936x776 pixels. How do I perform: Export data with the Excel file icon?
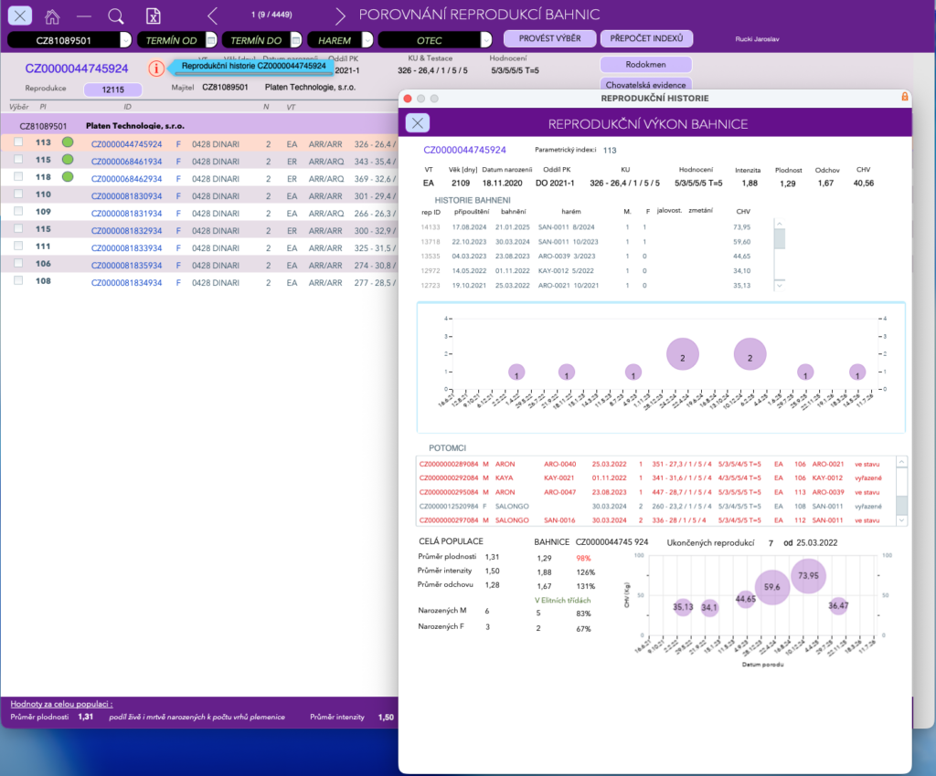[x=154, y=16]
